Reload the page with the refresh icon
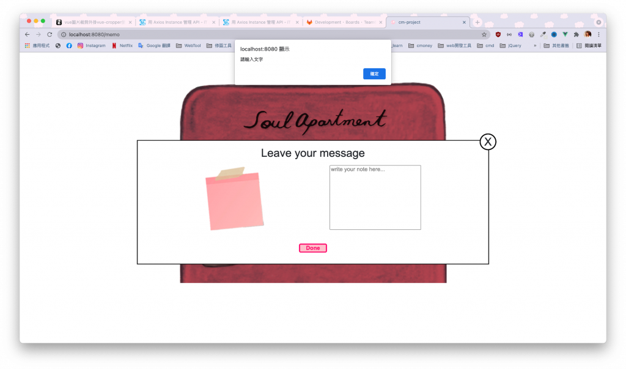Screen dimensions: 626x369 [50, 34]
